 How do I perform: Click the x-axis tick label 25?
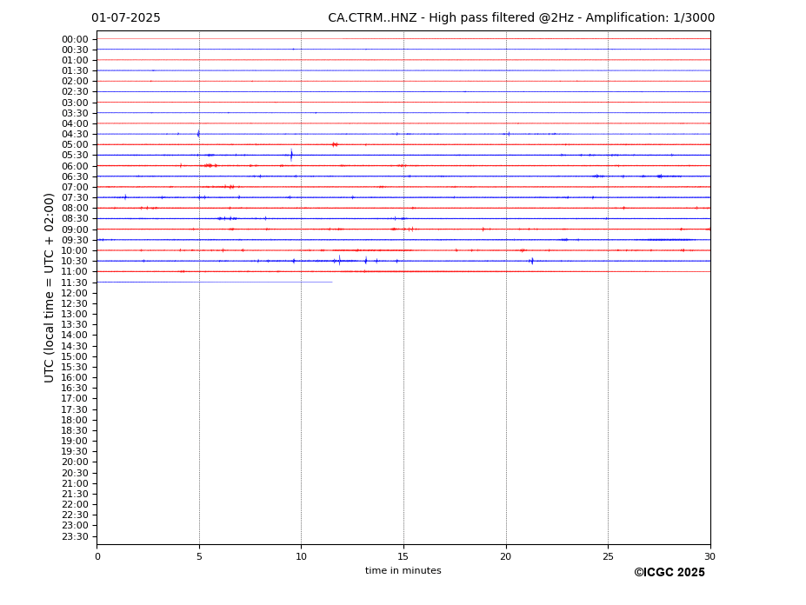(x=608, y=556)
